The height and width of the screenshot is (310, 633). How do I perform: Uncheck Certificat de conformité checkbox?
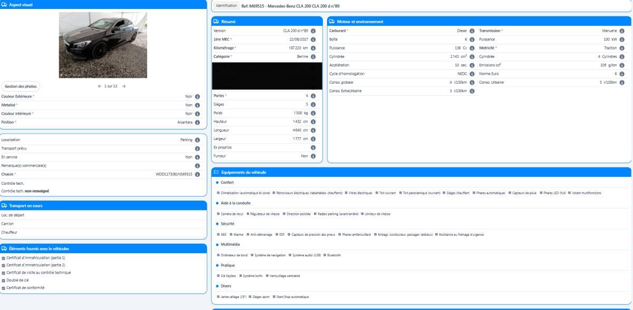4,288
